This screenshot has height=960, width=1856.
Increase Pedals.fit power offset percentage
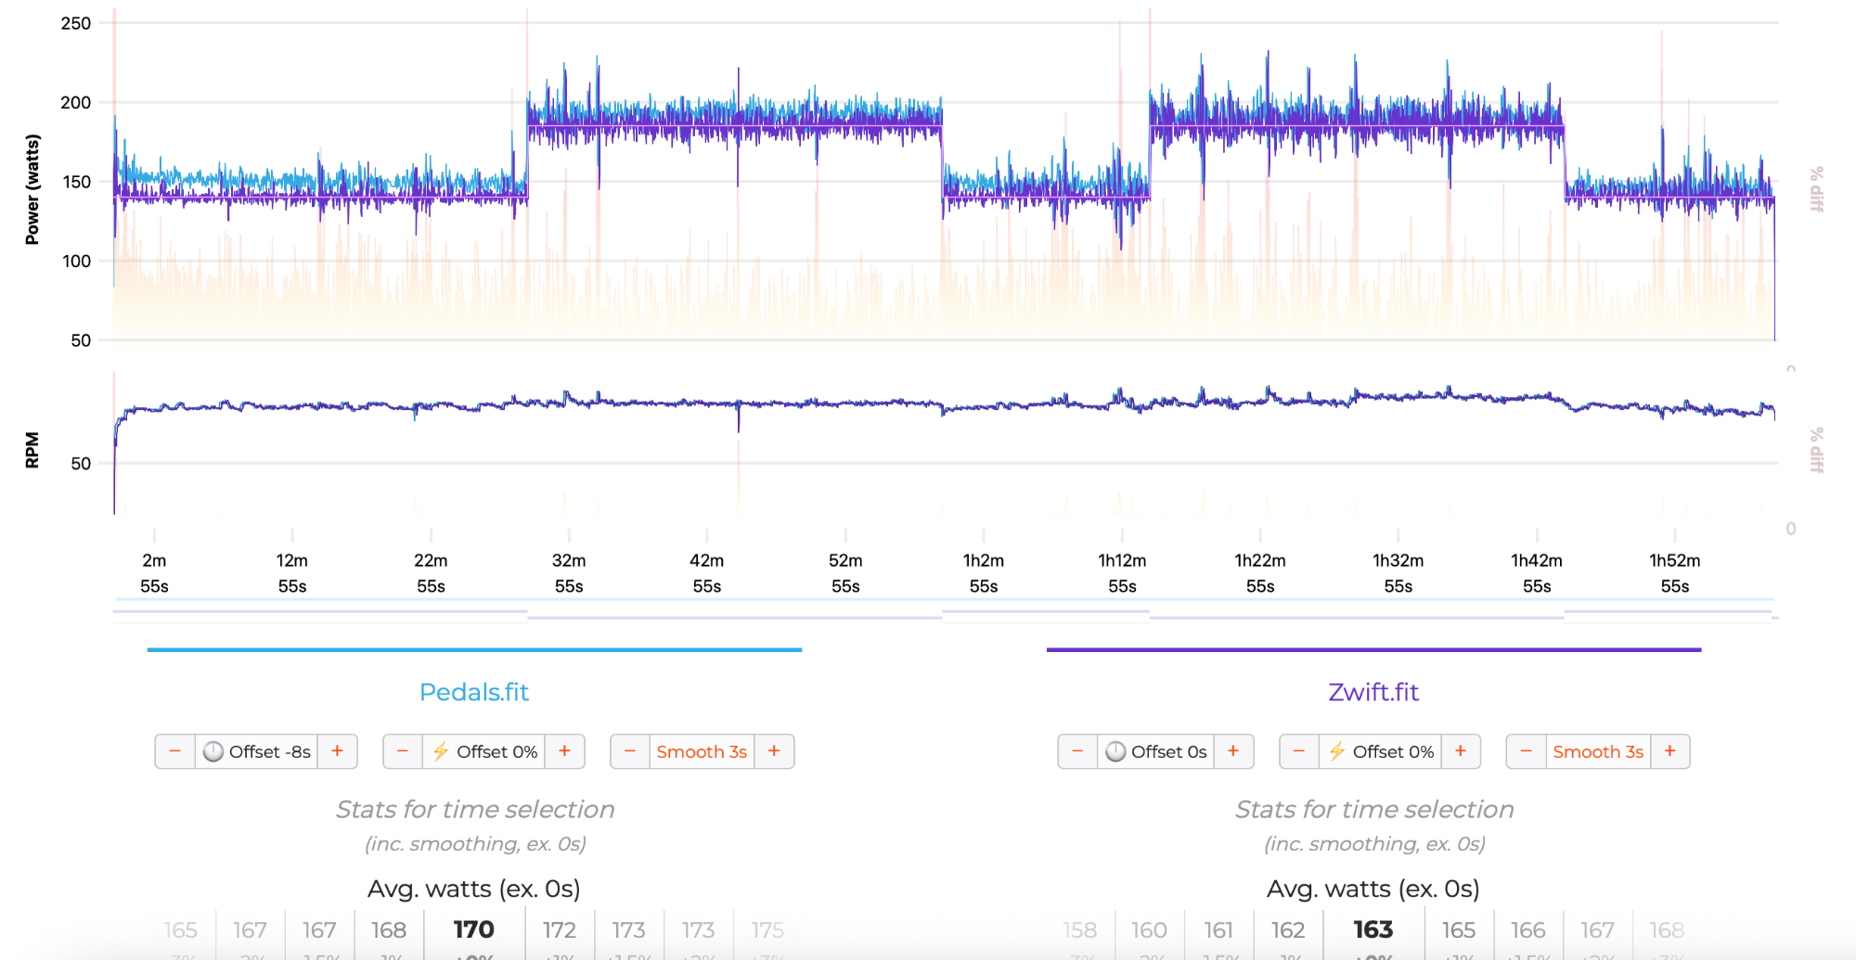coord(564,751)
